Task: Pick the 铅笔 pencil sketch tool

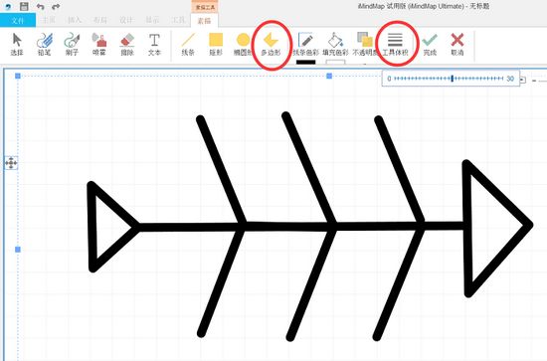Action: point(45,44)
